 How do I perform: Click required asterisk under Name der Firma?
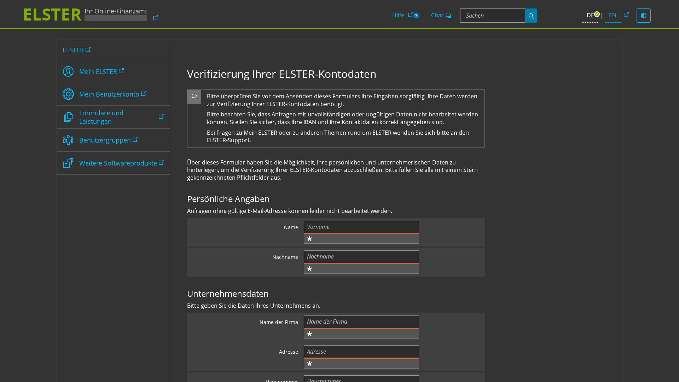pyautogui.click(x=309, y=334)
